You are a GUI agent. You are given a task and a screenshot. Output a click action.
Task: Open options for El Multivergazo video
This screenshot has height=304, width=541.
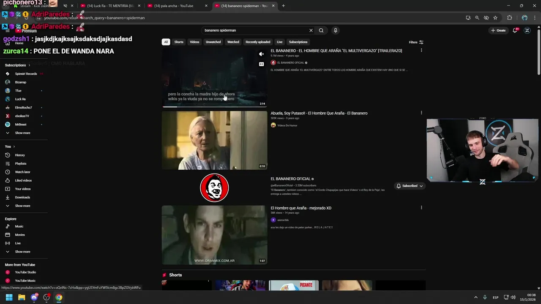click(x=421, y=50)
